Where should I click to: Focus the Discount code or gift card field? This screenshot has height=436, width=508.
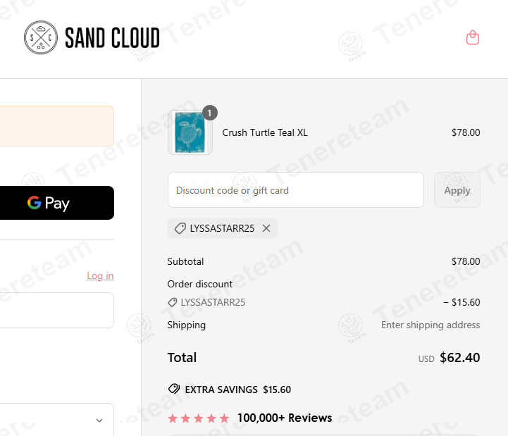pyautogui.click(x=295, y=190)
